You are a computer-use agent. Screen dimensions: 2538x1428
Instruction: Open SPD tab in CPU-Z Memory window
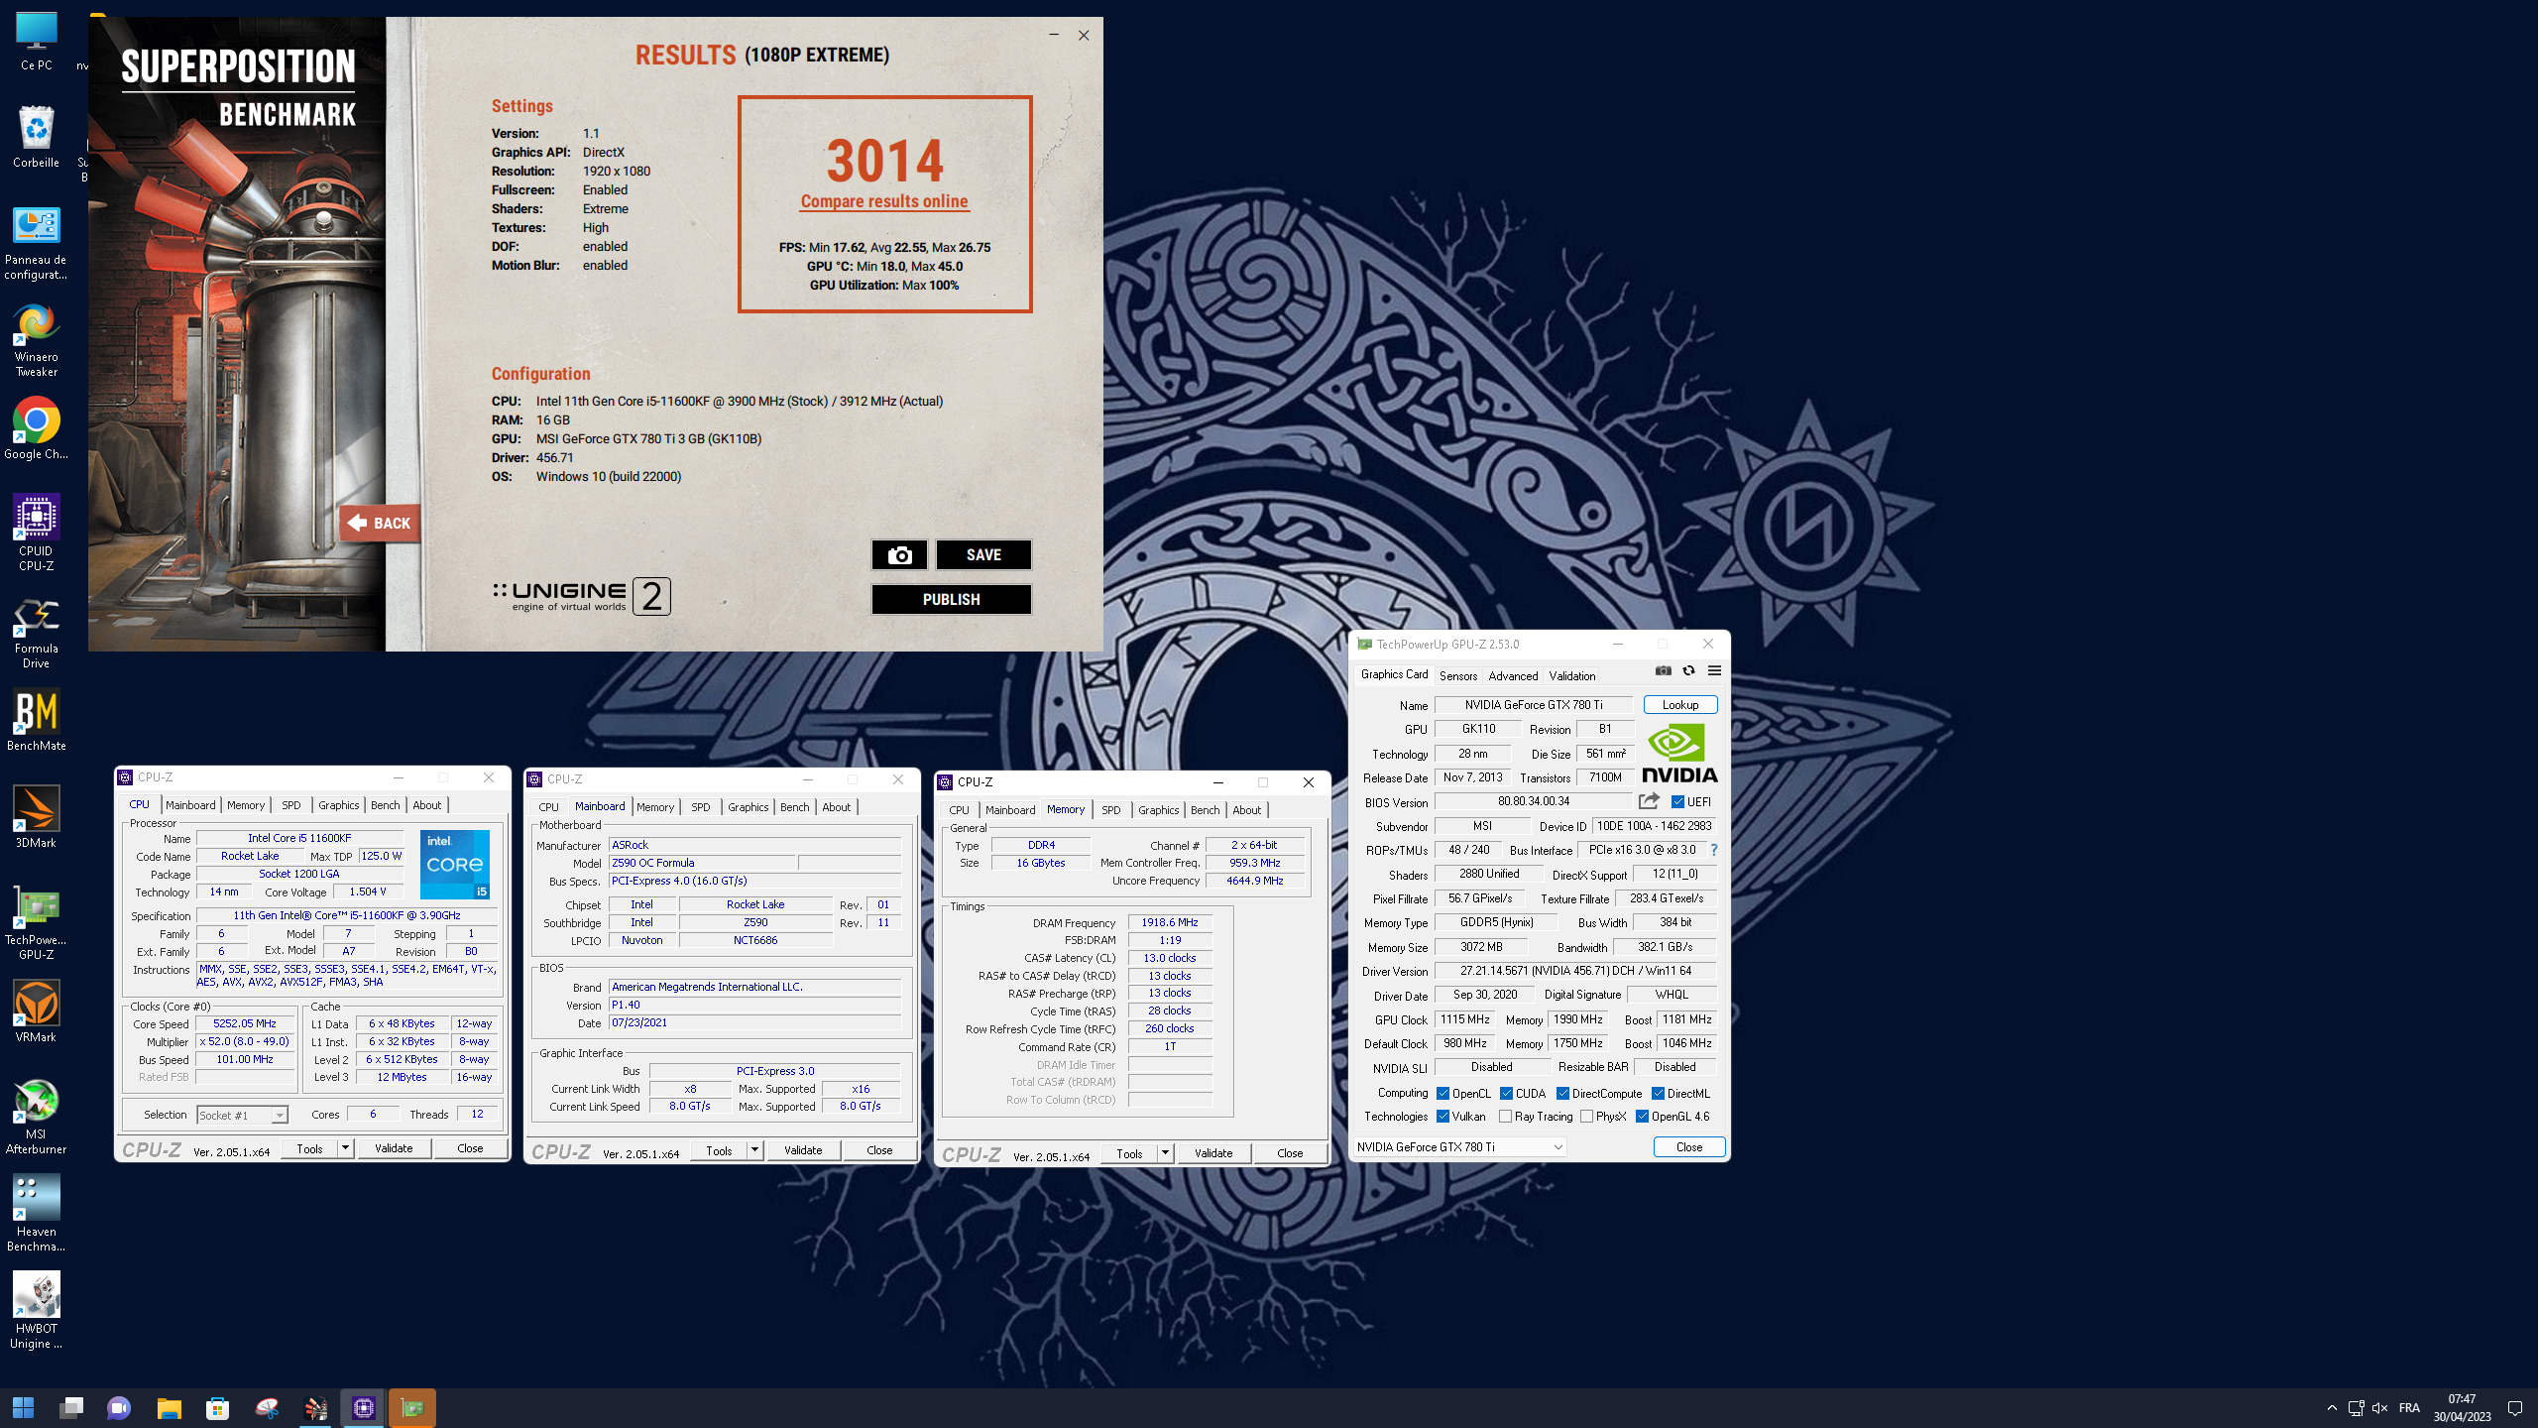[1111, 810]
